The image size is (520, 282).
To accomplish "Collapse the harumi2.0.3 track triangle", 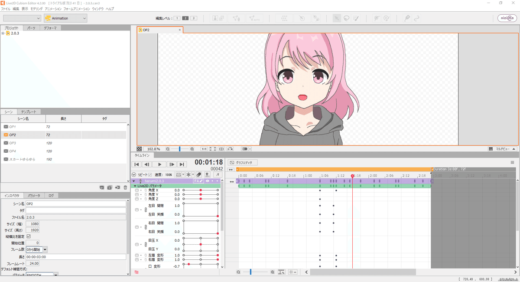I will 134,181.
